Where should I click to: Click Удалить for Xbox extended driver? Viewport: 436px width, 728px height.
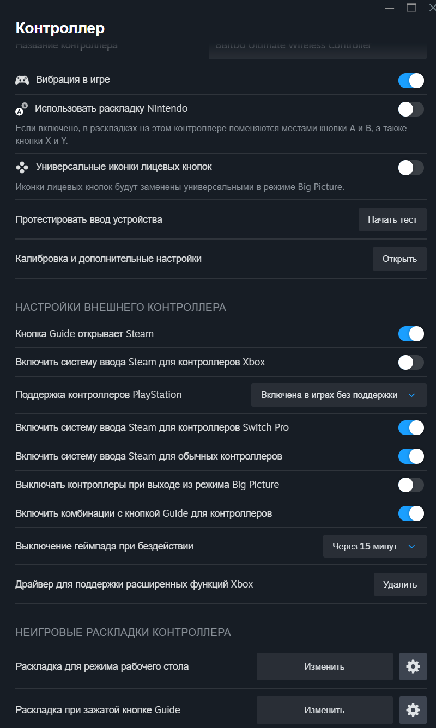(400, 584)
